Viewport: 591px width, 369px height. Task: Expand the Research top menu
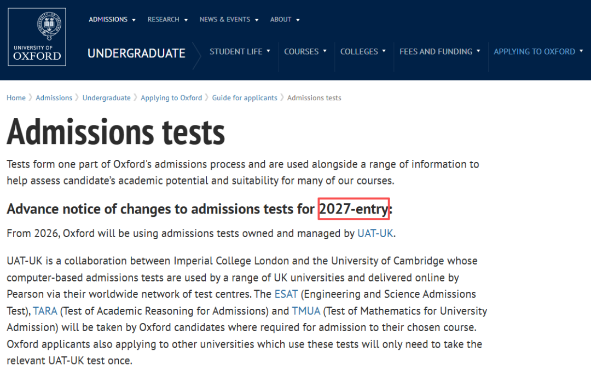[x=167, y=20]
